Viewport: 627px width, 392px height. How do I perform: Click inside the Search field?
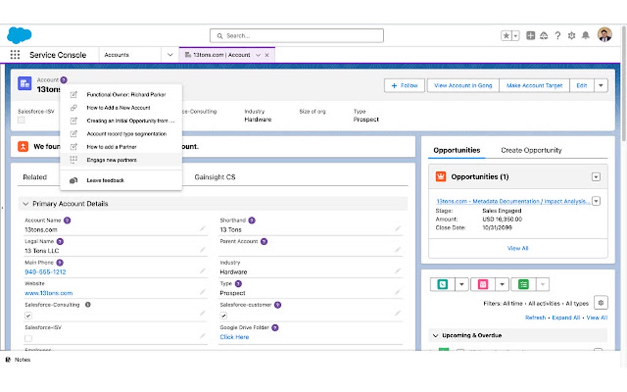297,36
